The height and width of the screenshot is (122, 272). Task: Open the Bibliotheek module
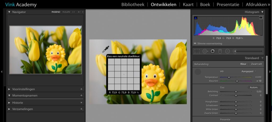click(133, 4)
